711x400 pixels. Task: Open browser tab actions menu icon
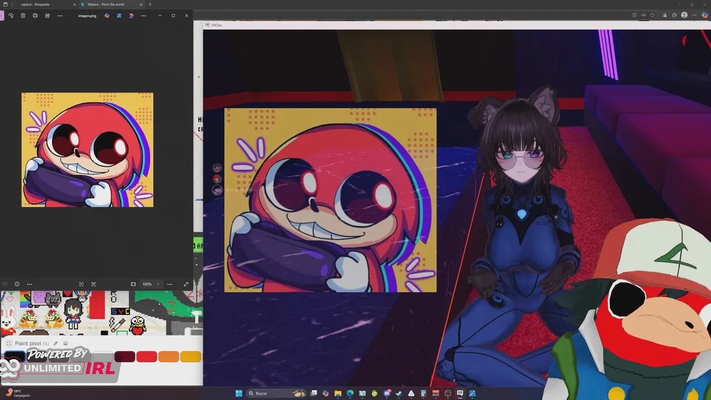pyautogui.click(x=6, y=4)
